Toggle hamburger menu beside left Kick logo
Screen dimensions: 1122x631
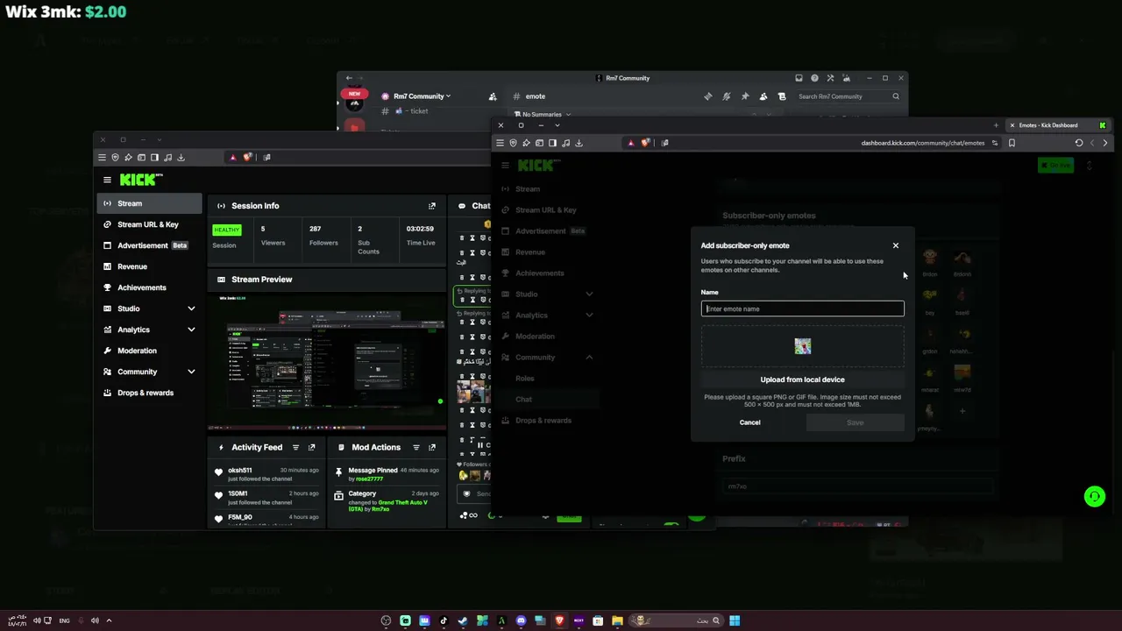[x=107, y=180]
